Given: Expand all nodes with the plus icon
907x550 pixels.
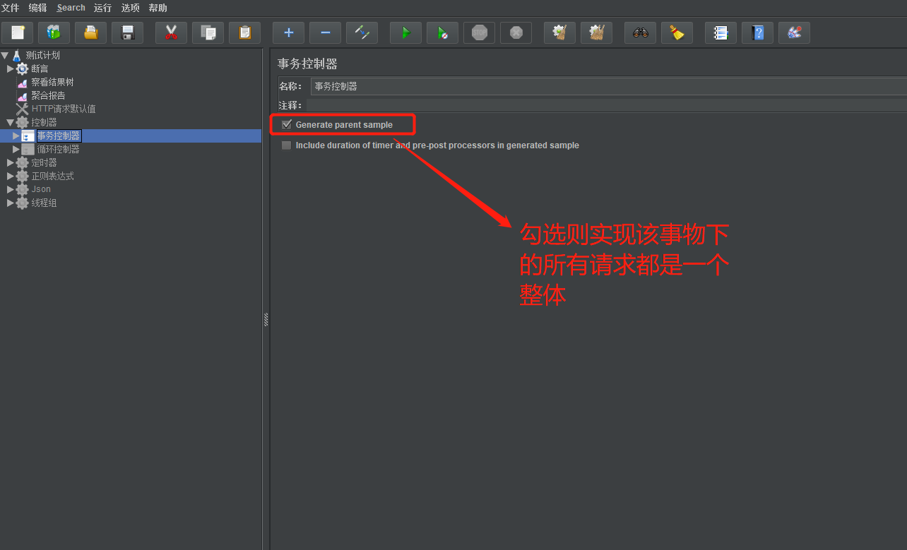Looking at the screenshot, I should coord(288,32).
